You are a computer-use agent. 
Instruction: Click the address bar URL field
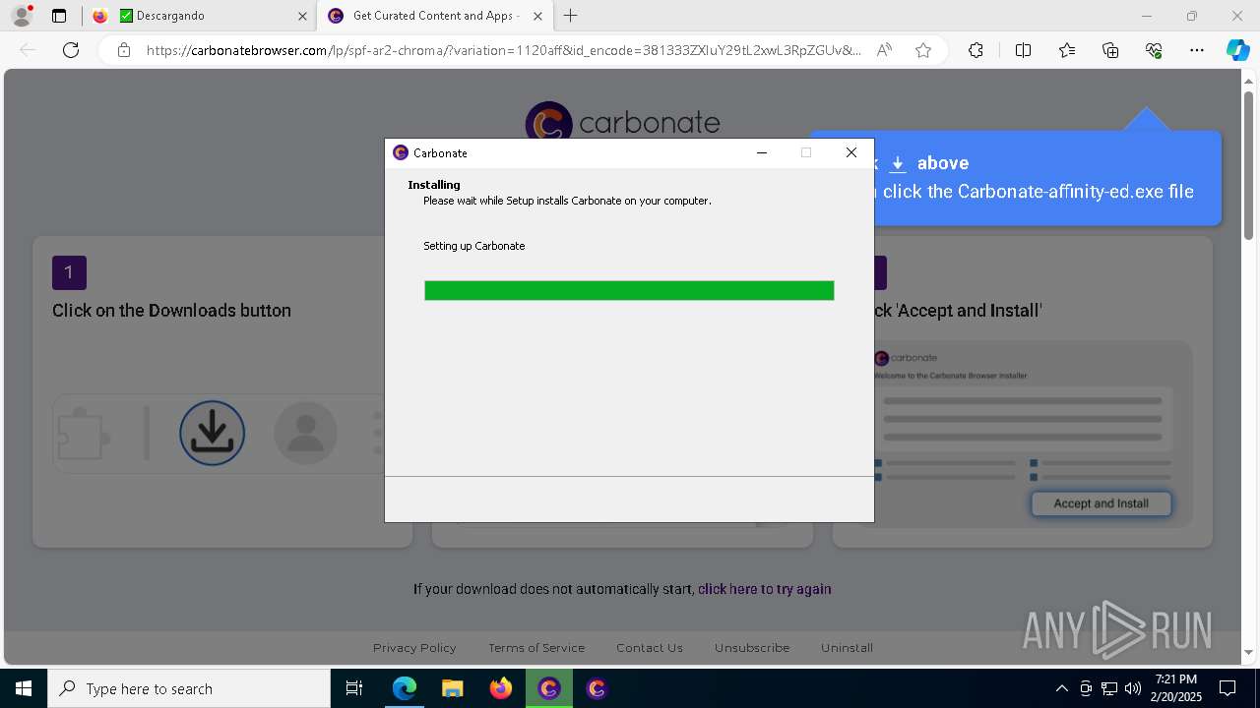502,50
